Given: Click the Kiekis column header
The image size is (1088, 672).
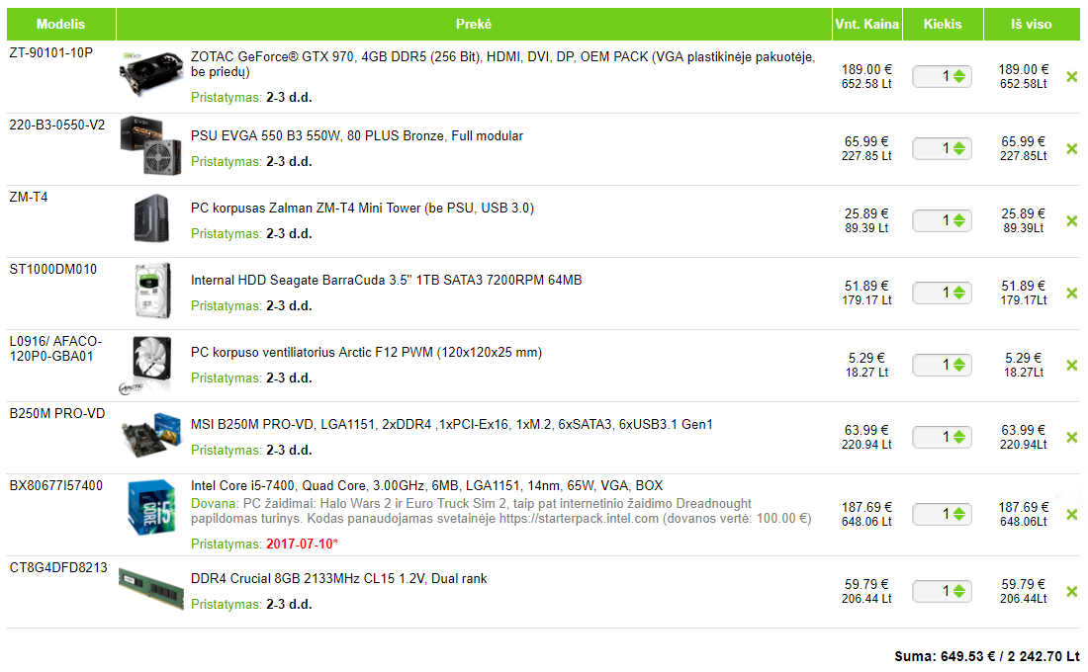Looking at the screenshot, I should click(943, 25).
